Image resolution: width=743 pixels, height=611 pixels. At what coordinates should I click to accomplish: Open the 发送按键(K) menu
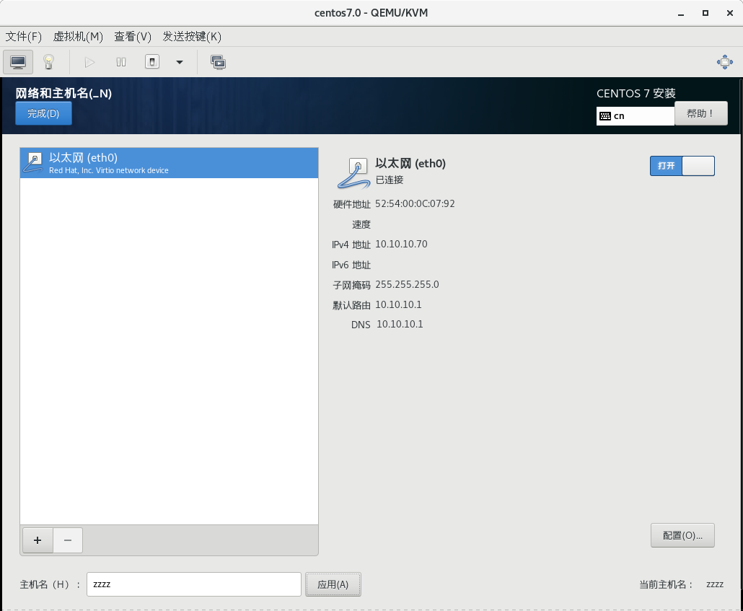192,37
